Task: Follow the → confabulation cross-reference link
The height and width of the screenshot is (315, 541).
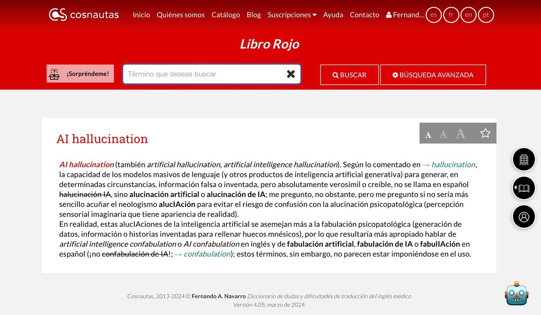Action: coord(202,254)
